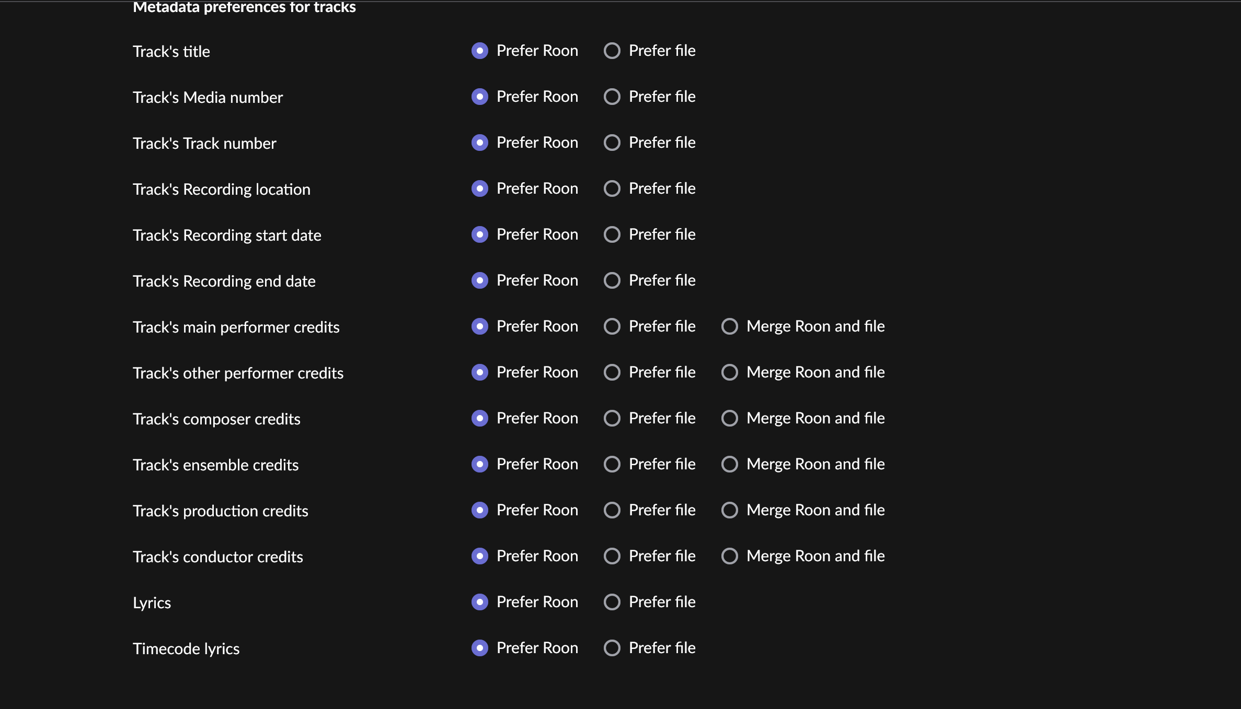1241x709 pixels.
Task: Pick Prefer file for Recording start date
Action: click(612, 234)
